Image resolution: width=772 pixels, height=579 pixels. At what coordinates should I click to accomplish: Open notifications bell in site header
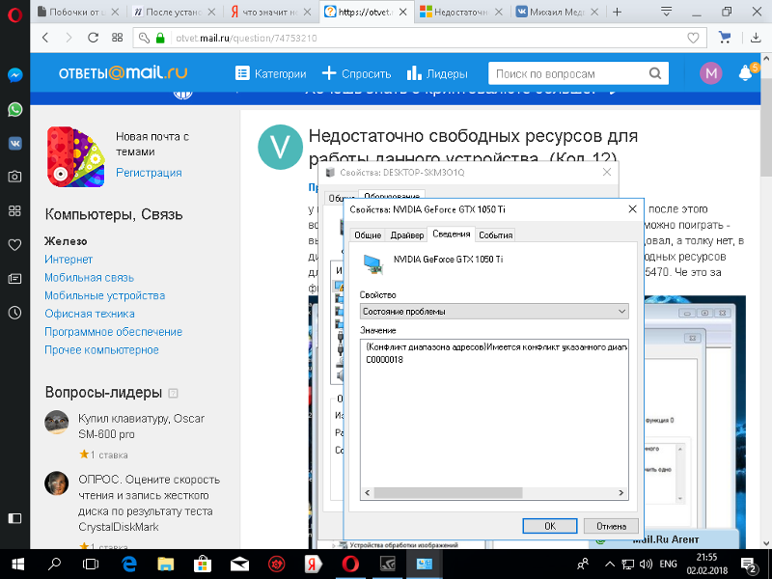point(745,73)
